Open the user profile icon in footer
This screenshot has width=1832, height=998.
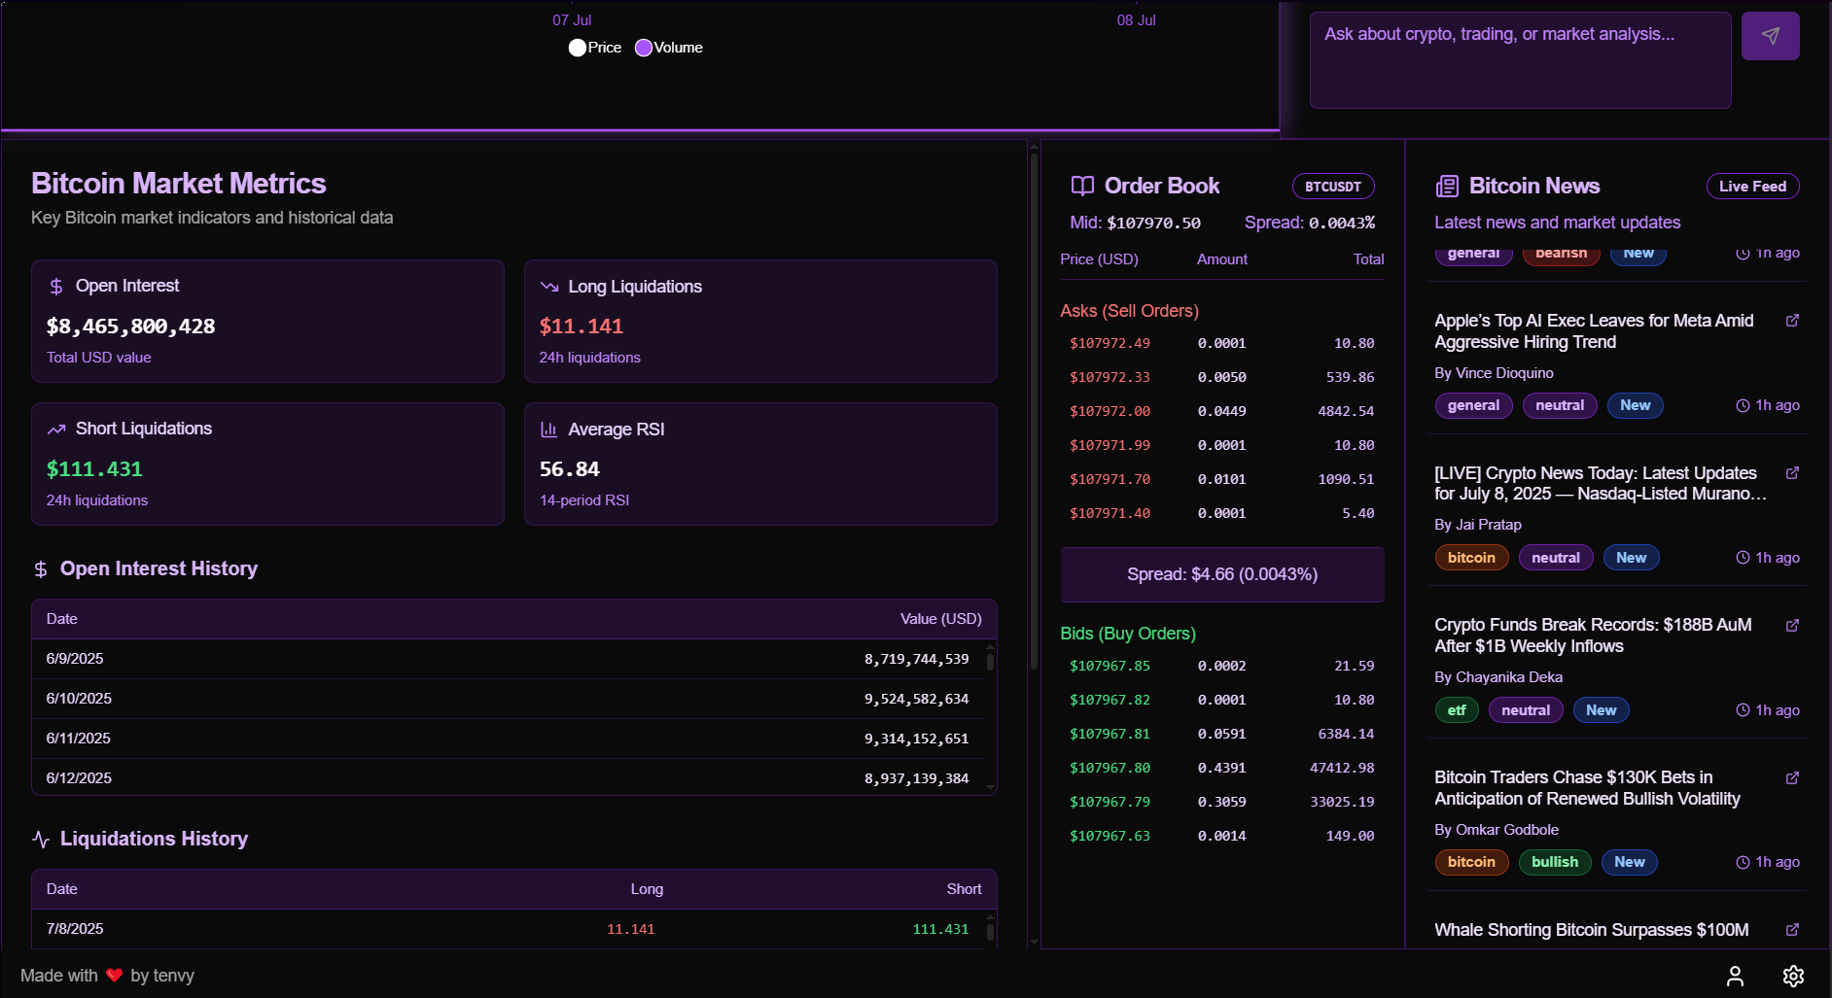click(1735, 976)
